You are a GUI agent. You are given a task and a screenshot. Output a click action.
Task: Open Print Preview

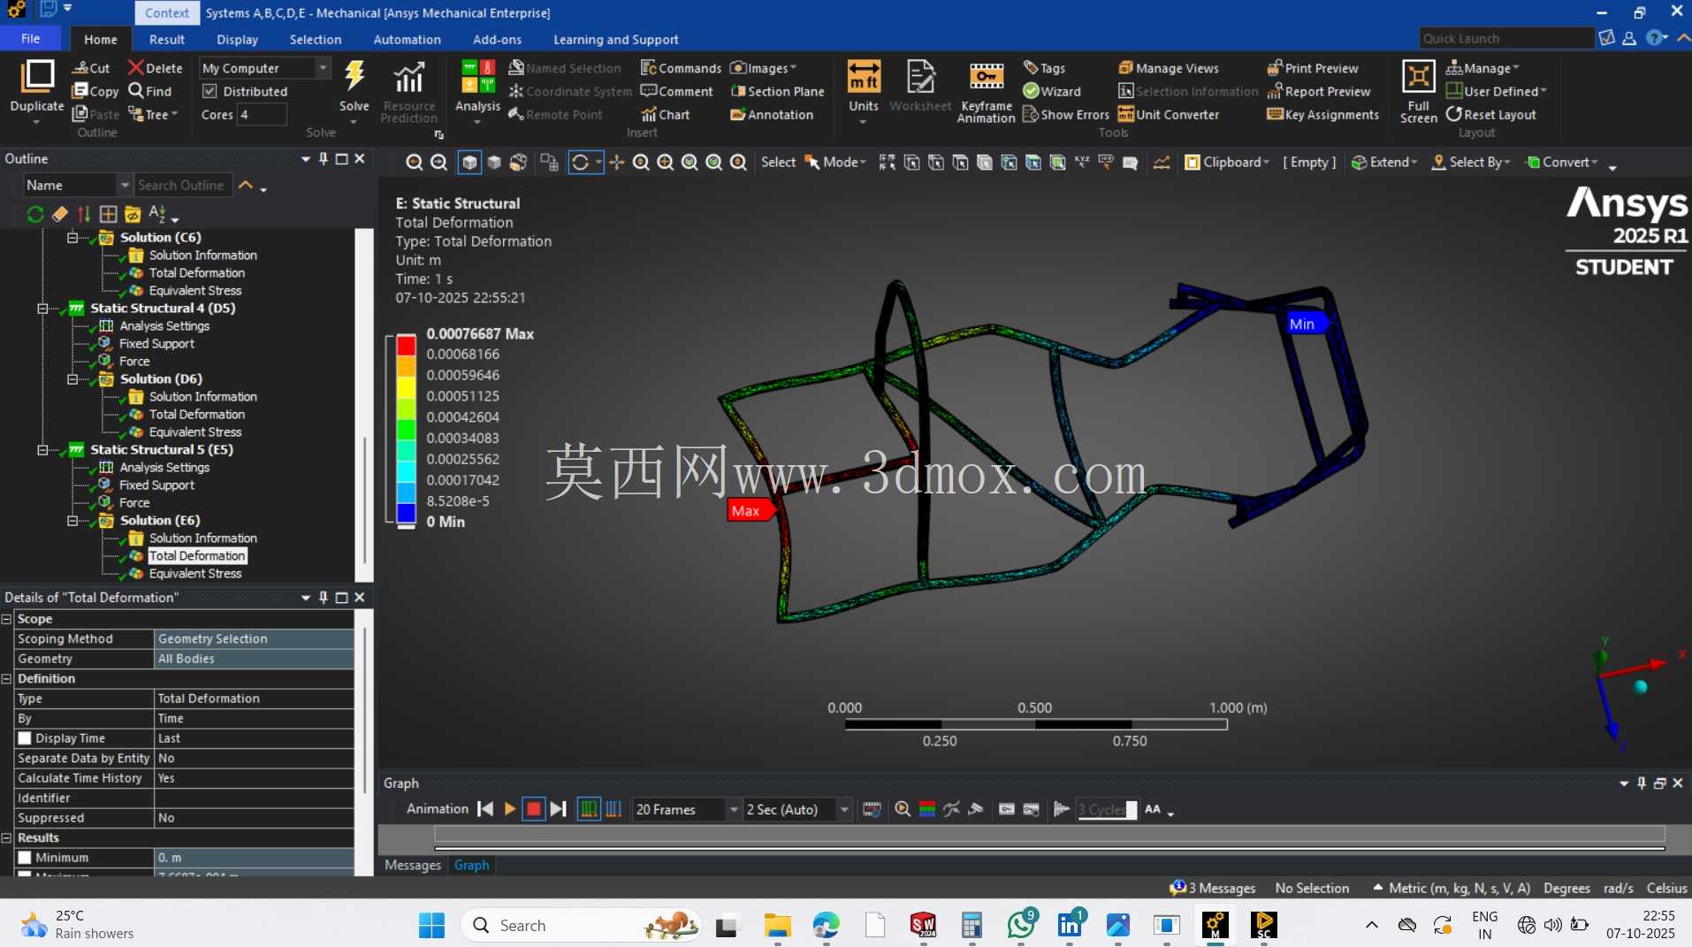(x=1312, y=68)
